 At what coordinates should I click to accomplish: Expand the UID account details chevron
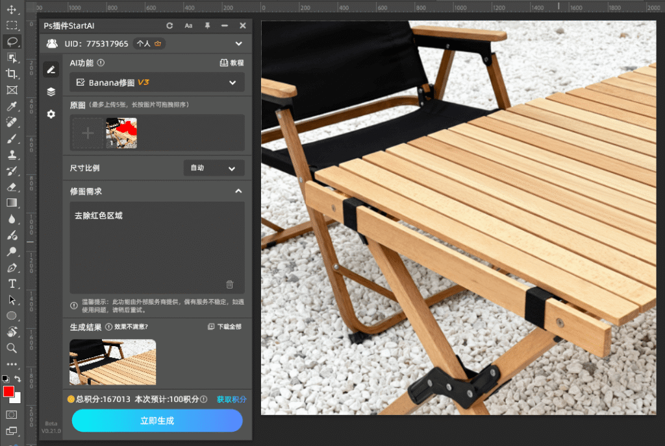(238, 43)
